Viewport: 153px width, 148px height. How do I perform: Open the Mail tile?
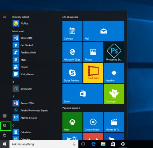point(104,31)
